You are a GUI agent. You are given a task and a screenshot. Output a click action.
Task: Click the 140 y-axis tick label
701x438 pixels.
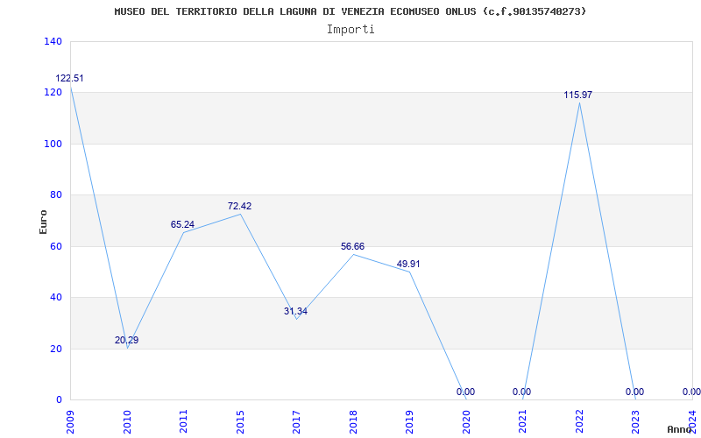(x=53, y=41)
